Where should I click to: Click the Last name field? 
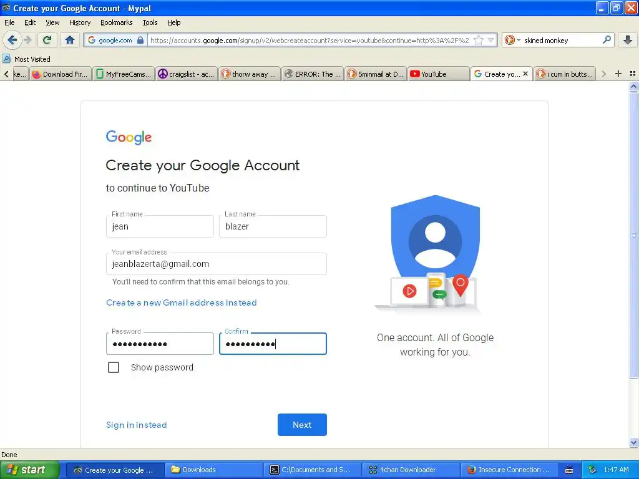[273, 226]
